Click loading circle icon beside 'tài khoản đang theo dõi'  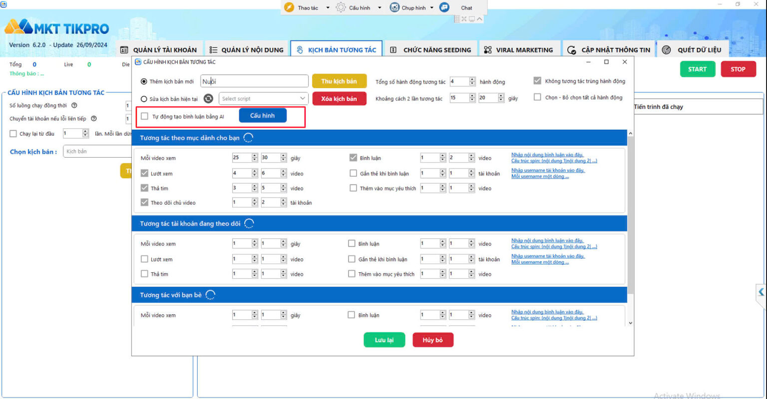point(249,223)
